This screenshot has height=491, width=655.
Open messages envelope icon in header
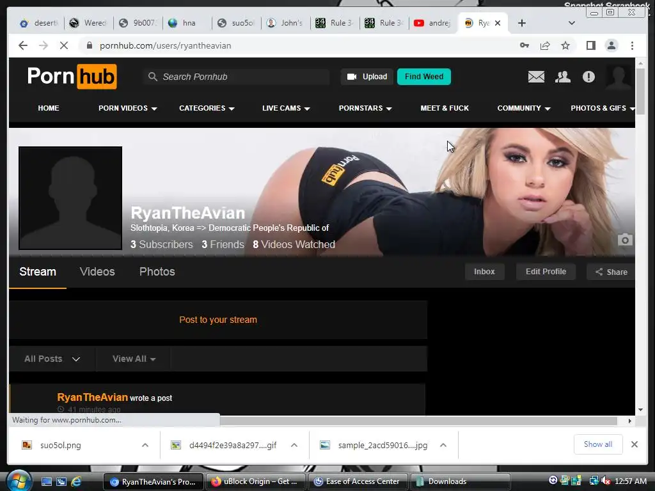536,77
